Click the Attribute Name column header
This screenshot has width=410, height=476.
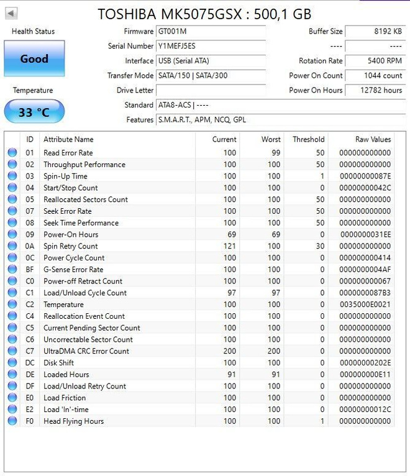pos(117,139)
